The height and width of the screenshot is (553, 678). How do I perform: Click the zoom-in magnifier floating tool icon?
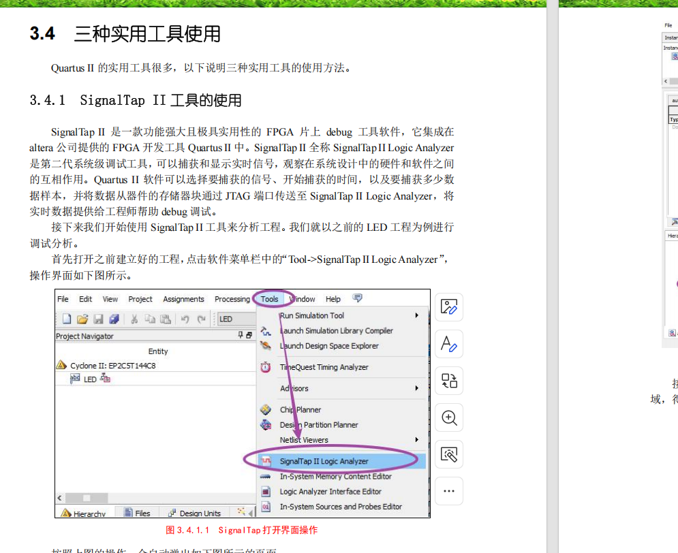pos(449,417)
